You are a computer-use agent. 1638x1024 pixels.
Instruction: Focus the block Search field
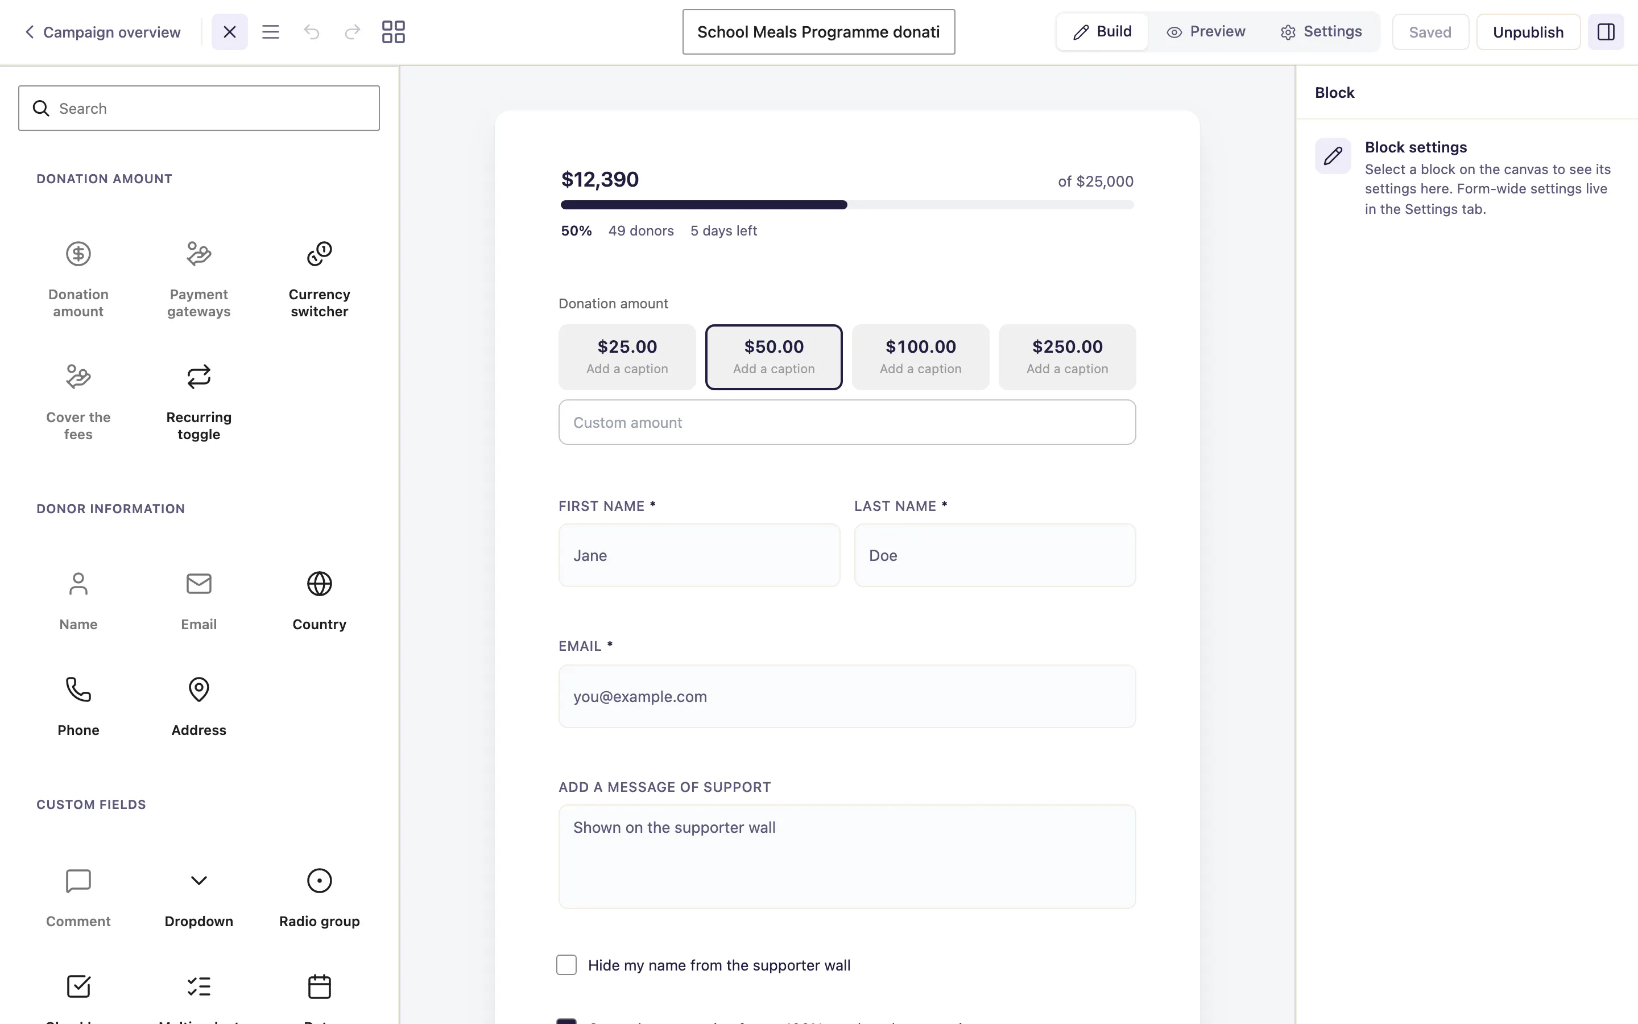(x=199, y=108)
